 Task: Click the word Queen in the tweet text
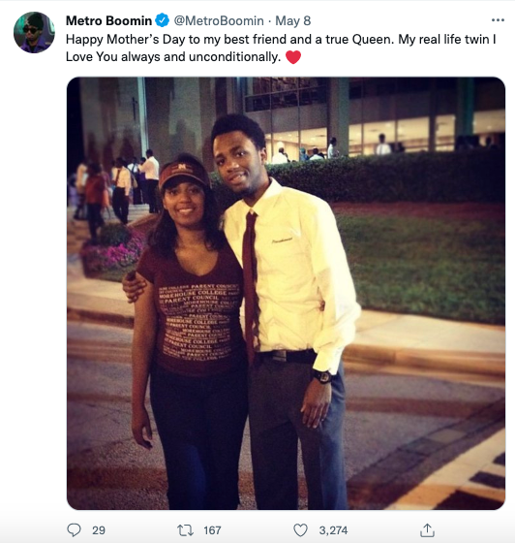pos(373,39)
